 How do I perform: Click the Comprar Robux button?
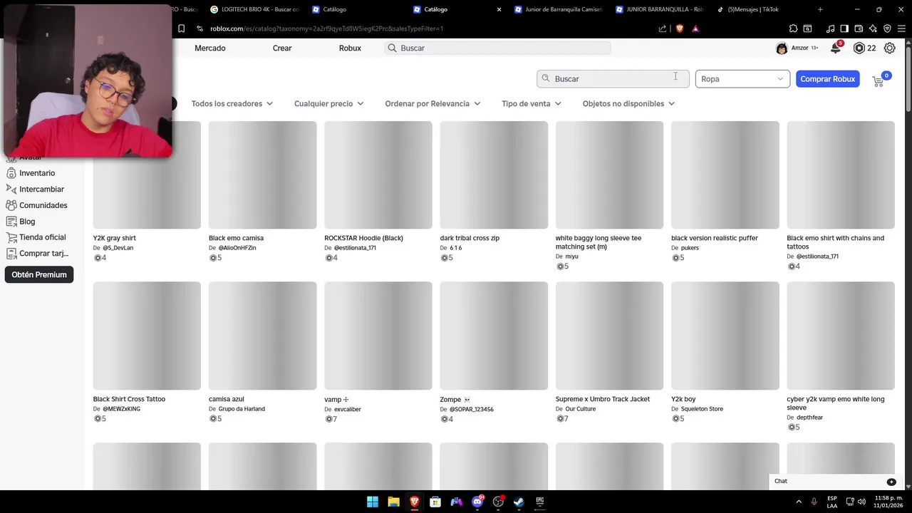827,78
